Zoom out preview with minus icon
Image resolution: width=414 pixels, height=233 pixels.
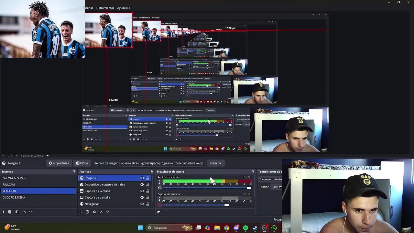pos(3,156)
